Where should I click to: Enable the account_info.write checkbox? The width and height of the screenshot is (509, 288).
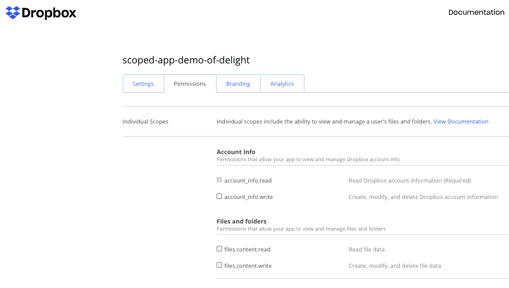(219, 196)
